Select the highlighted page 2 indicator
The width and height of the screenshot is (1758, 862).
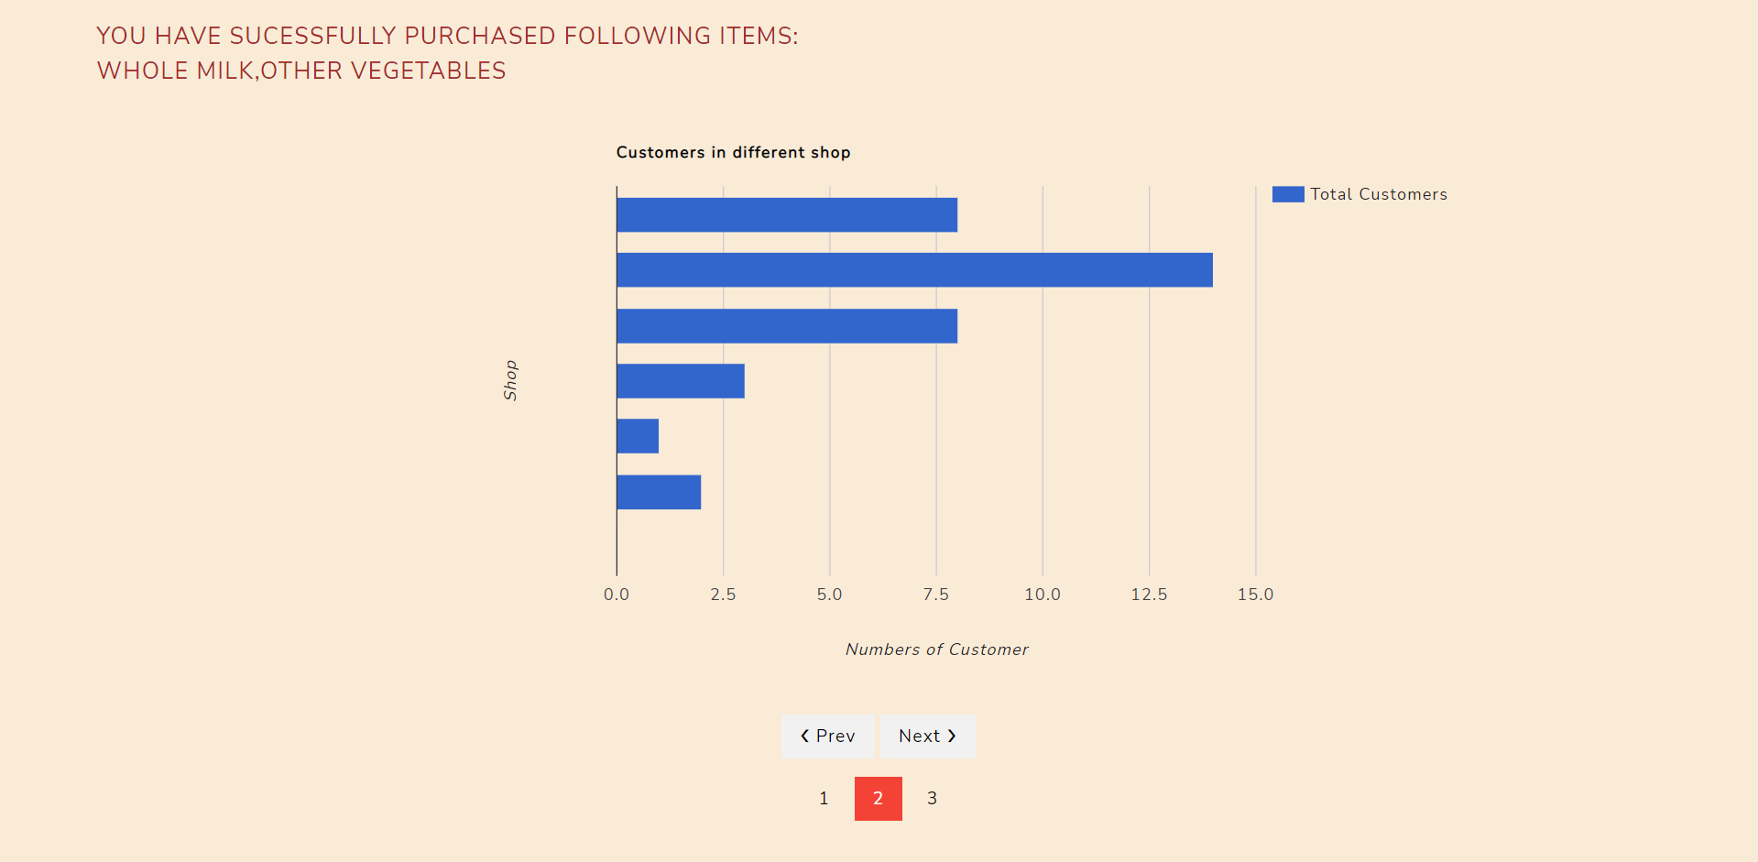[x=878, y=798]
